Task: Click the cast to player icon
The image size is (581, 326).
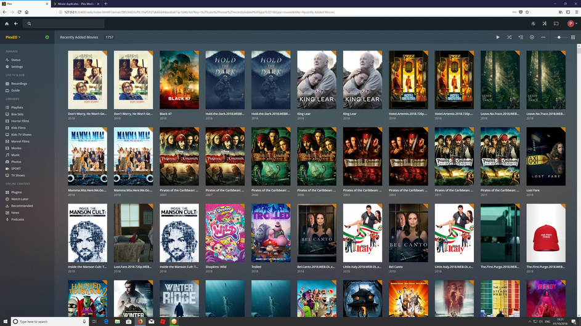Action: 556,24
